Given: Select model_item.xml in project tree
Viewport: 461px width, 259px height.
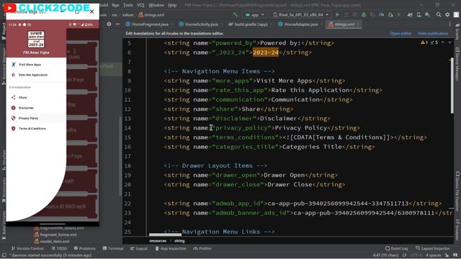Looking at the screenshot, I should (52, 242).
